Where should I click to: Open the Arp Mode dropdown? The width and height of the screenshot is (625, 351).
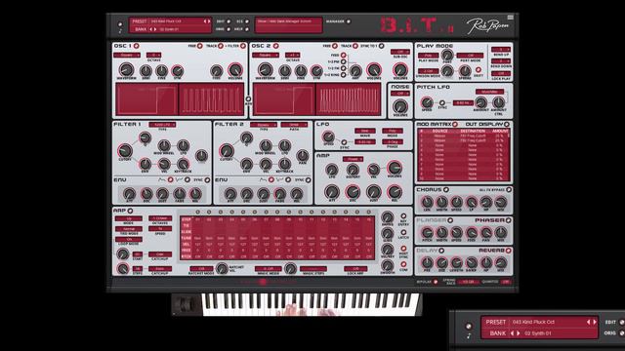(x=128, y=218)
